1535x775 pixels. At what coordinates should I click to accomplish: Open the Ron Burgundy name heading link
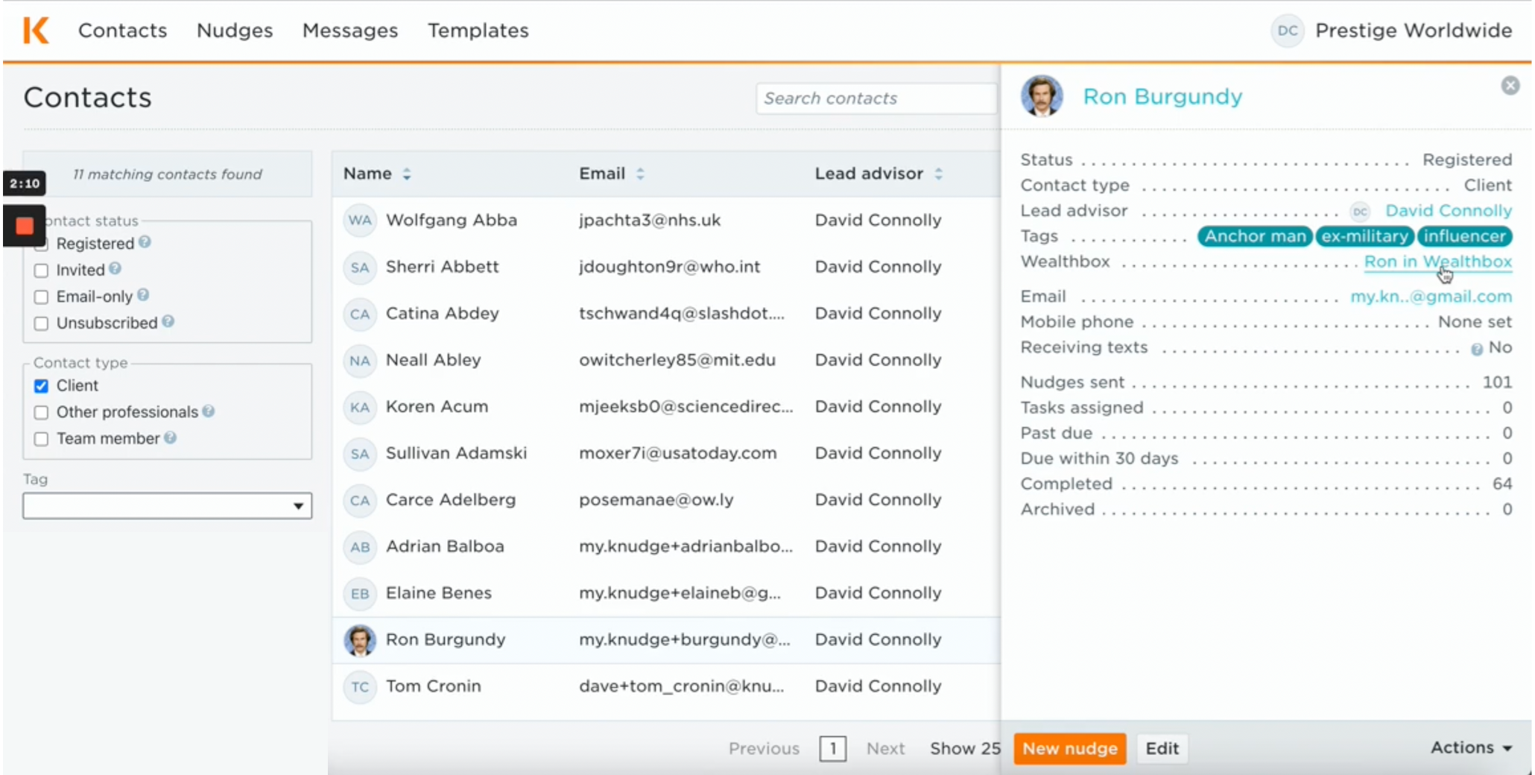1162,97
